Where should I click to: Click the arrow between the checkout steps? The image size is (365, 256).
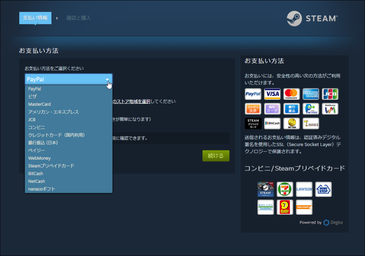point(57,18)
